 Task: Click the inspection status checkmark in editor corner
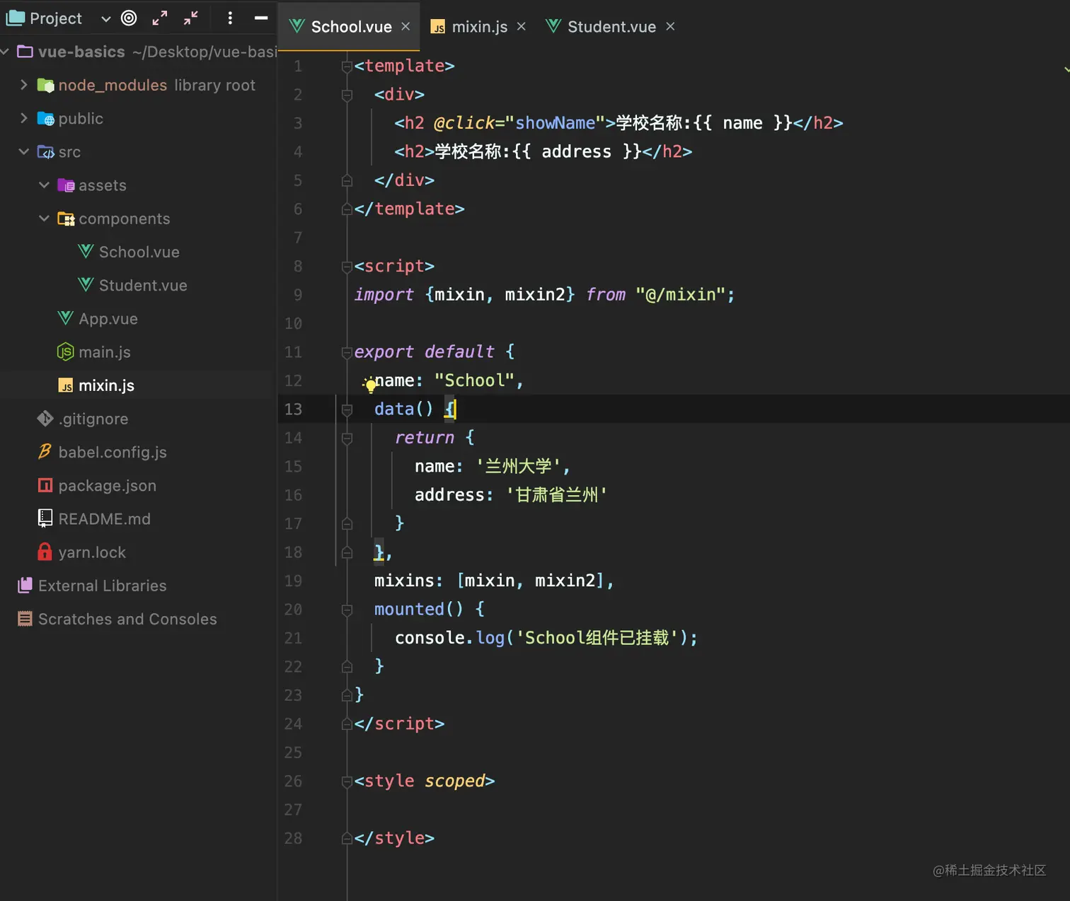tap(1066, 69)
